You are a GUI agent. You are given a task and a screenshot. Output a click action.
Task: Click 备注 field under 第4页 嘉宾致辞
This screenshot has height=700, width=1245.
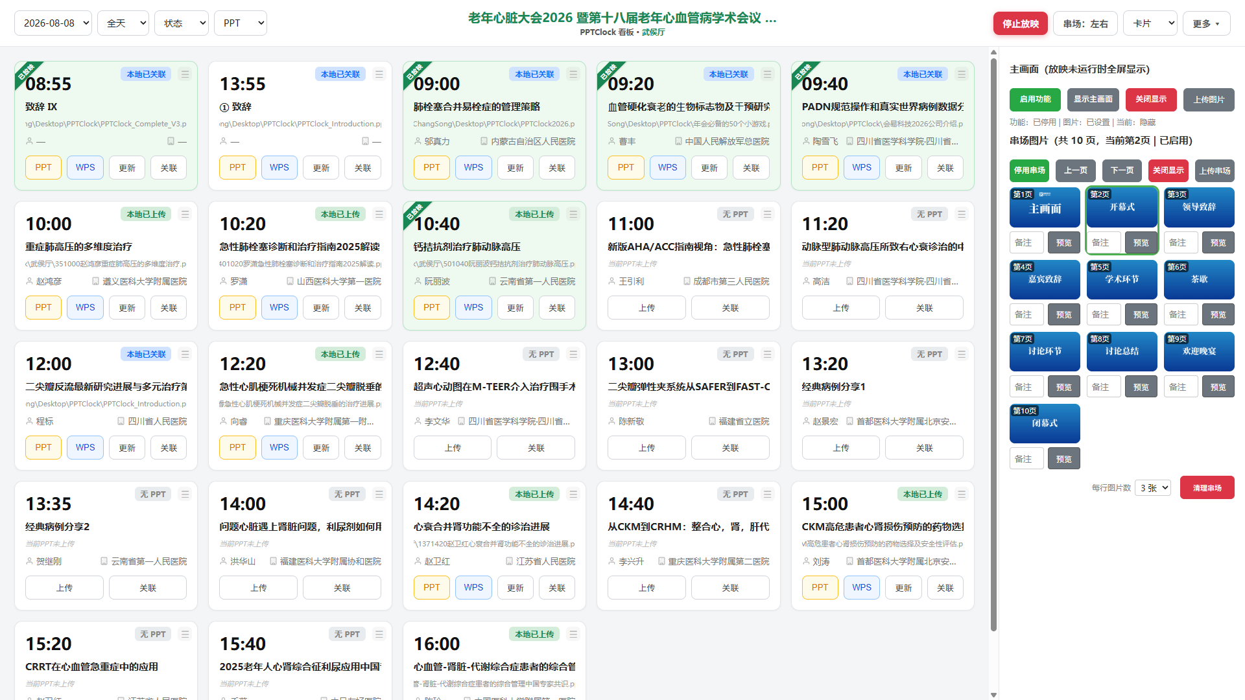pyautogui.click(x=1026, y=315)
